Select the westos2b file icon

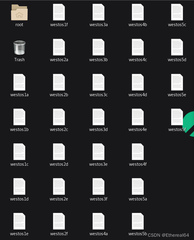point(59,82)
